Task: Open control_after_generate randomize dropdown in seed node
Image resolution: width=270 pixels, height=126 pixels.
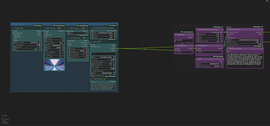Action: pos(209,66)
